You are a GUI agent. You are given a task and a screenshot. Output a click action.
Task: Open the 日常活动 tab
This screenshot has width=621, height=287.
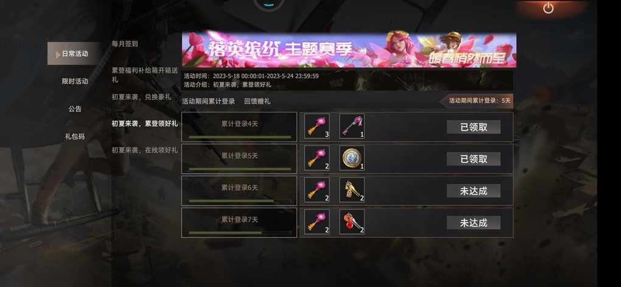click(x=74, y=54)
